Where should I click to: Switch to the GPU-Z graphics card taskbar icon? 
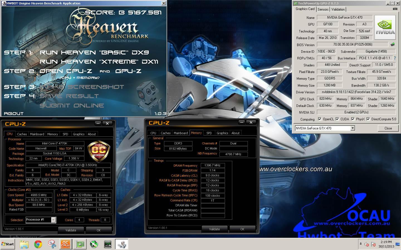point(80,244)
